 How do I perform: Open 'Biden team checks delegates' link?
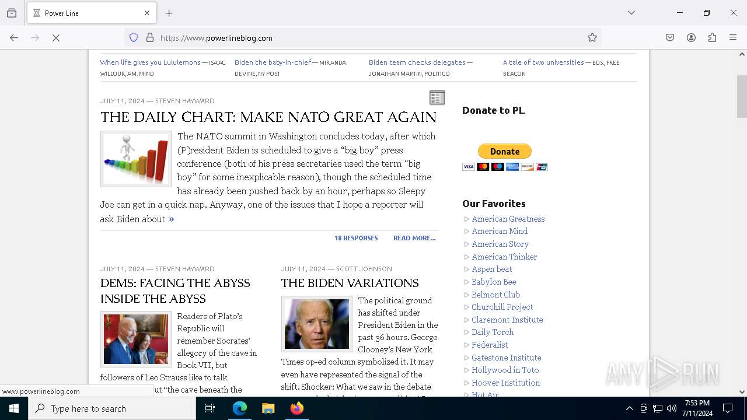[417, 62]
